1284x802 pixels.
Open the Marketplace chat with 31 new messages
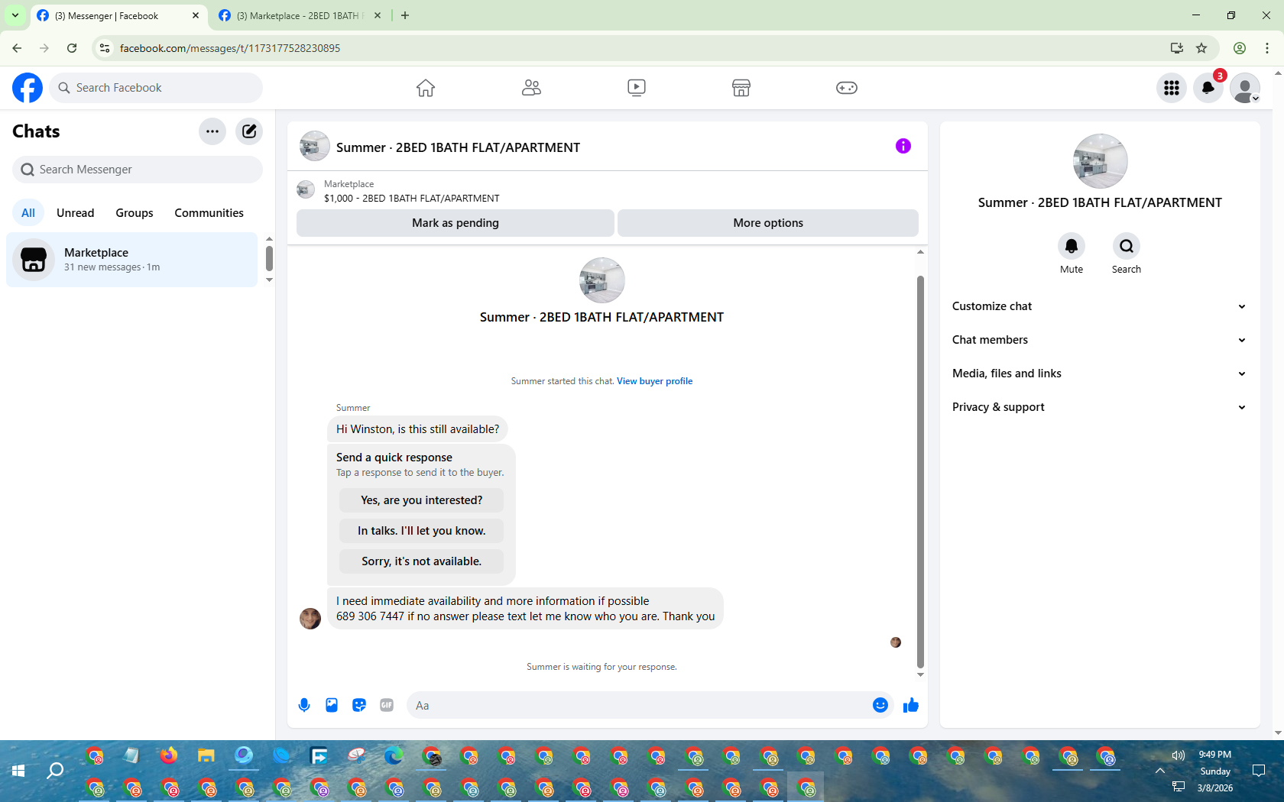coord(132,260)
